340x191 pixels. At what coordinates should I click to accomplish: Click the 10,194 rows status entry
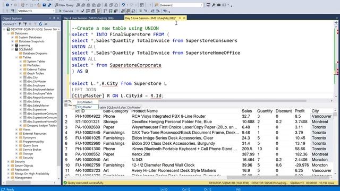tap(326, 183)
